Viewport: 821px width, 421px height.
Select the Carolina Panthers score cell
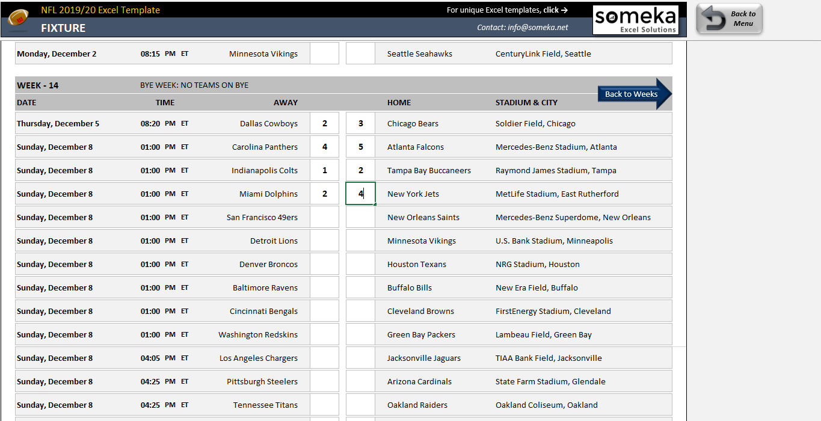(325, 147)
